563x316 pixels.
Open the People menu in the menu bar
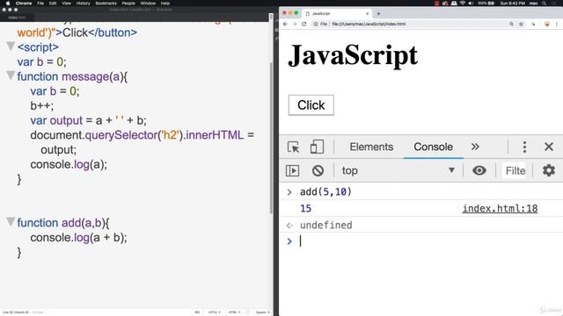click(128, 4)
